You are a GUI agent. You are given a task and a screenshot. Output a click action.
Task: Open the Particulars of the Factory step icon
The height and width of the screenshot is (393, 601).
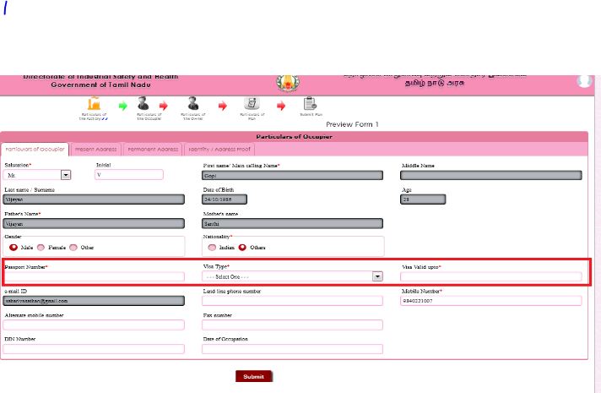[94, 104]
